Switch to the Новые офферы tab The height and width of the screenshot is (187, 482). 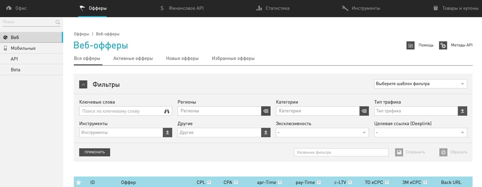[x=182, y=59]
